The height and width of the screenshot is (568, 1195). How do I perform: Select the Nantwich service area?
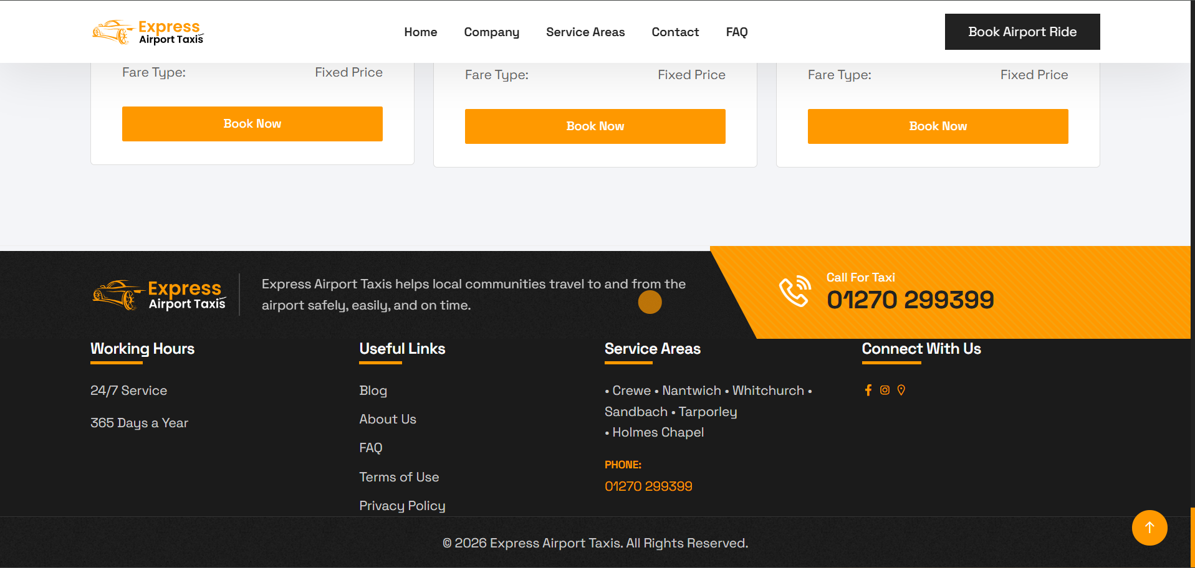(x=691, y=391)
